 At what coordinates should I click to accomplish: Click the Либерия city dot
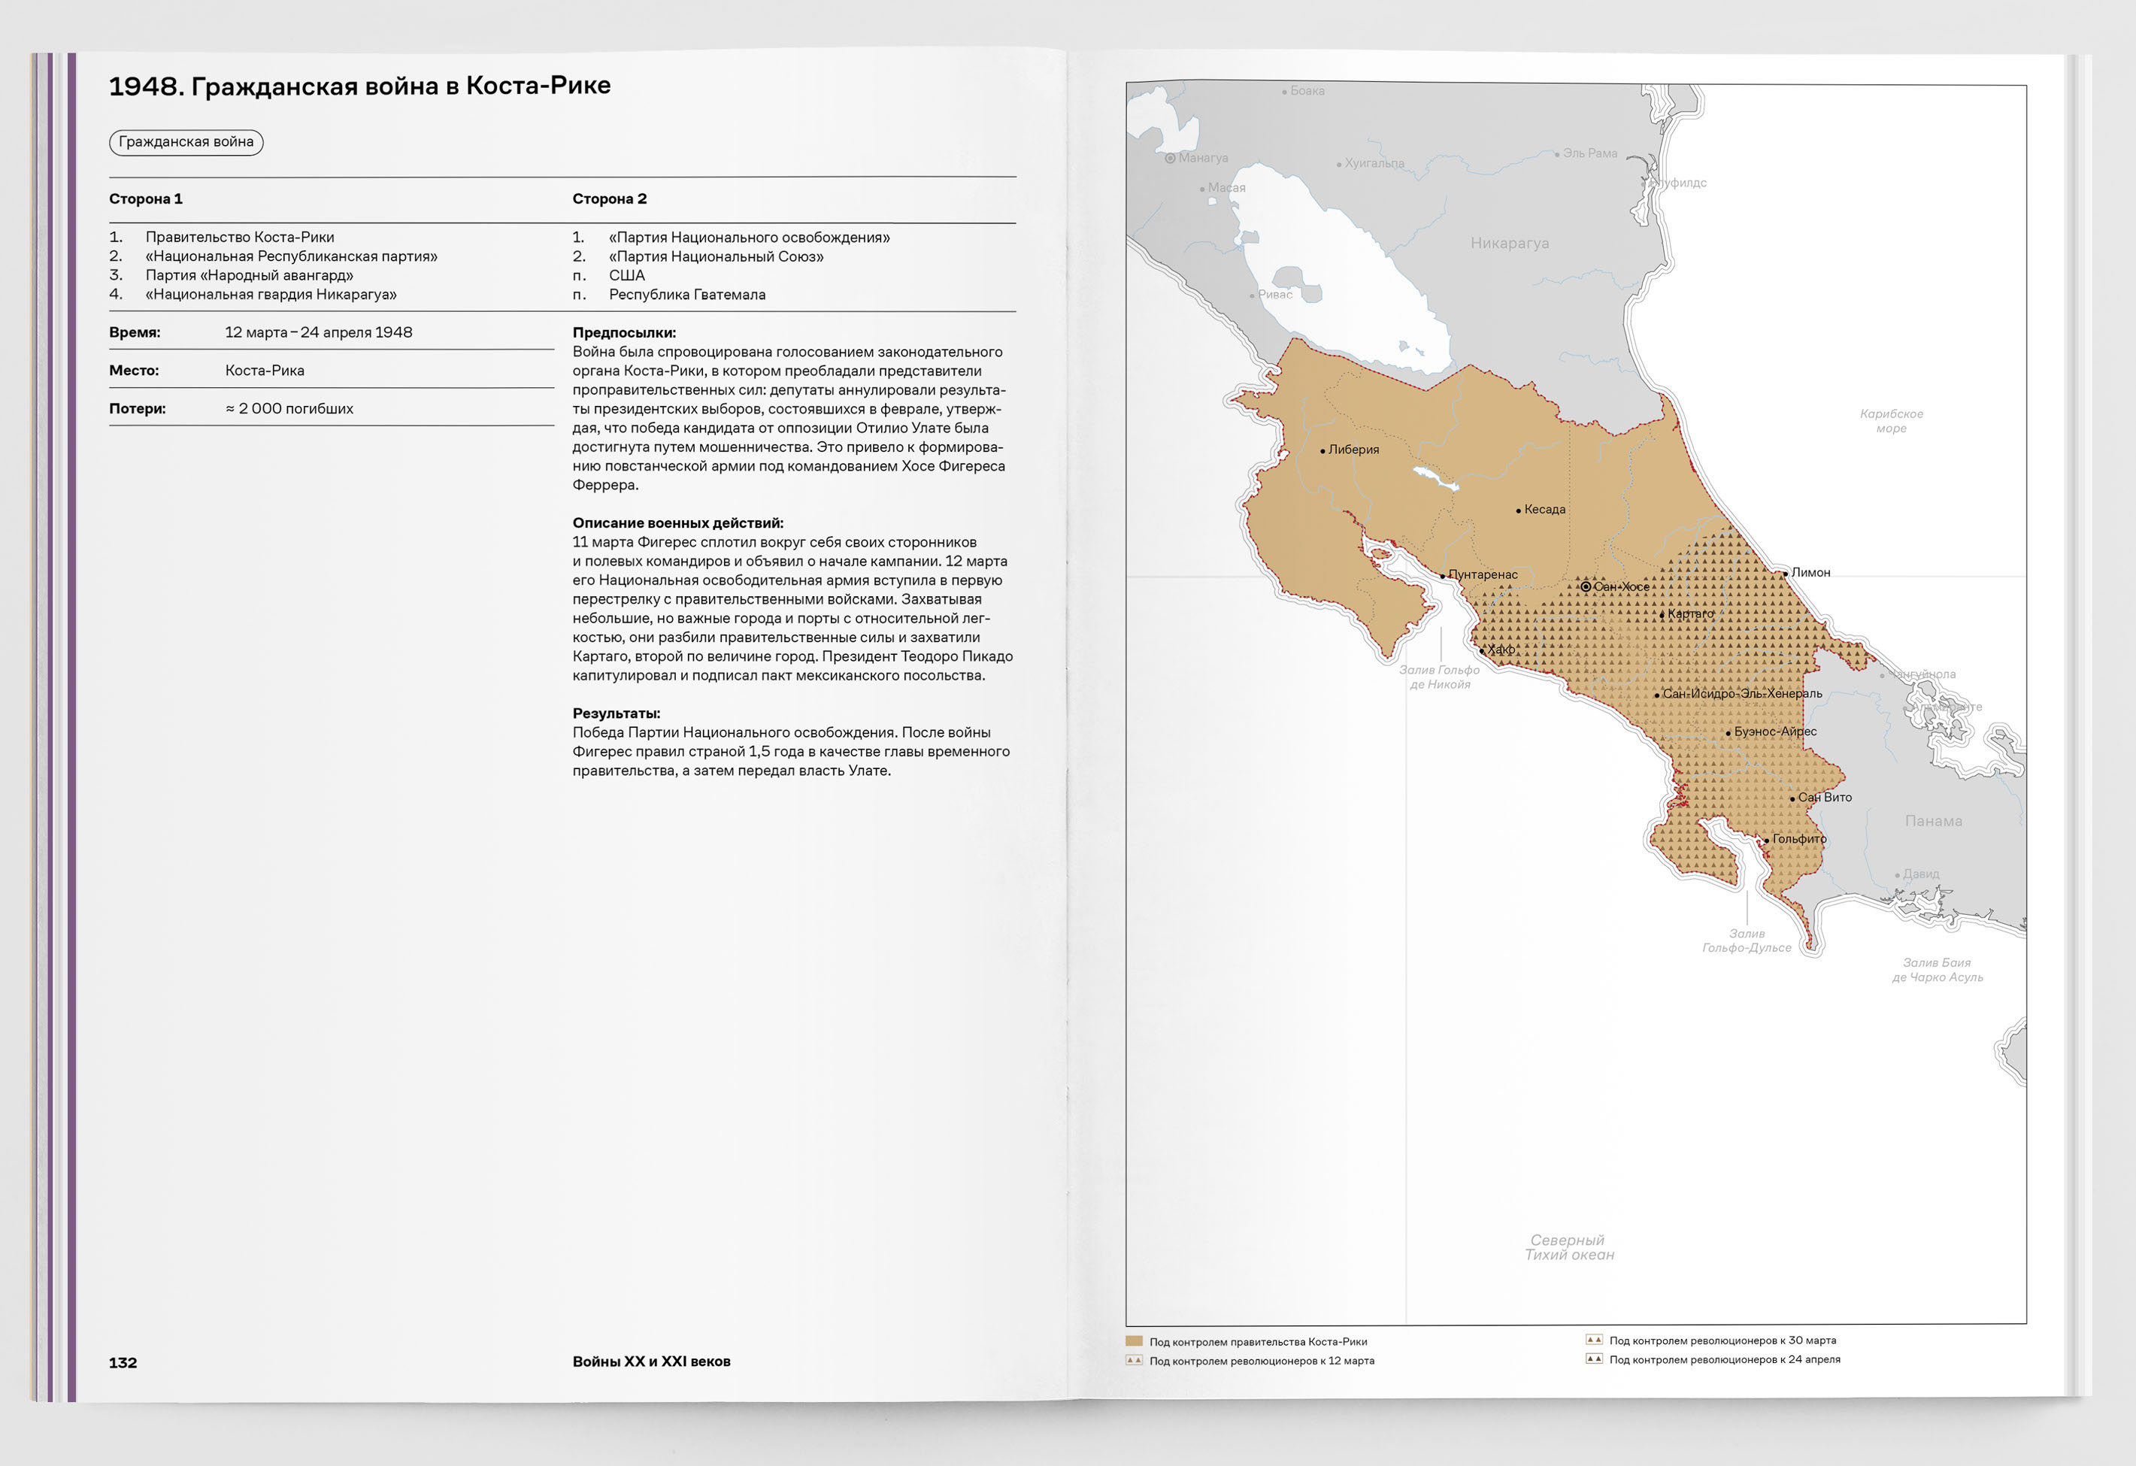(x=1323, y=451)
